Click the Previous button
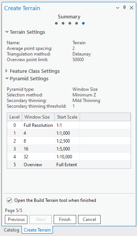Viewport: 137px width, 236px height. (16, 219)
